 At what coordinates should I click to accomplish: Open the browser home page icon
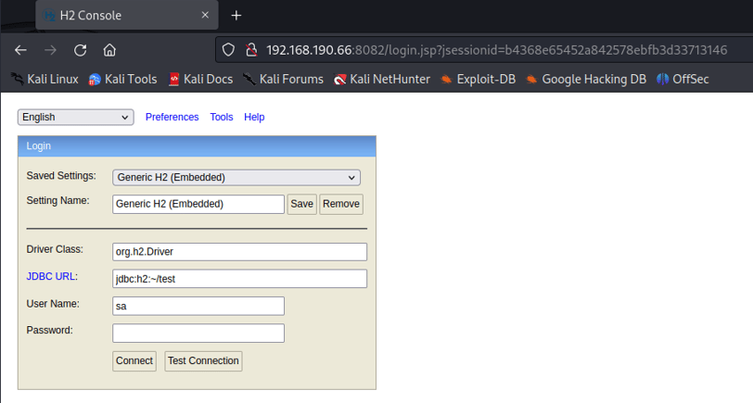click(109, 50)
